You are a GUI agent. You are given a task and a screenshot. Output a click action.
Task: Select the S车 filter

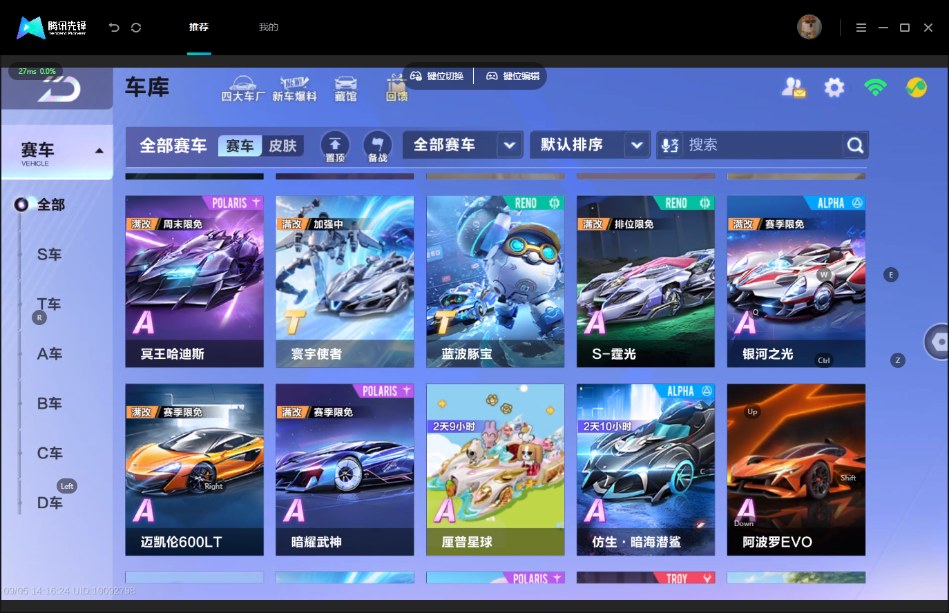pyautogui.click(x=49, y=255)
